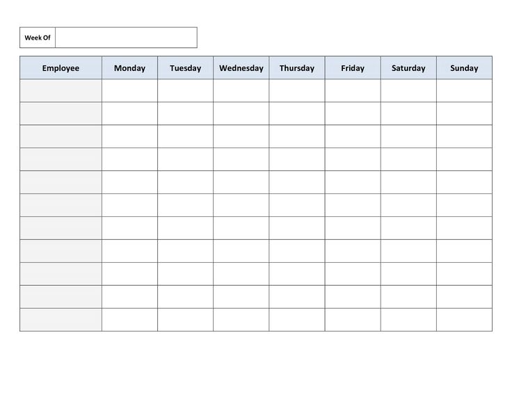Click the Saturday header cell
This screenshot has height=395, width=512.
coord(408,68)
